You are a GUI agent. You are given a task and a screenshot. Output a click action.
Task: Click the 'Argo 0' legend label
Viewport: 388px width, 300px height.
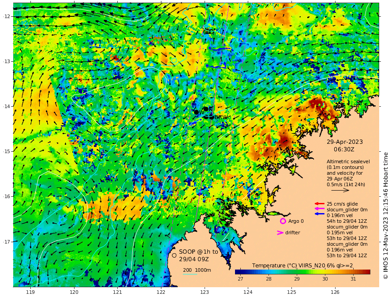pyautogui.click(x=296, y=221)
